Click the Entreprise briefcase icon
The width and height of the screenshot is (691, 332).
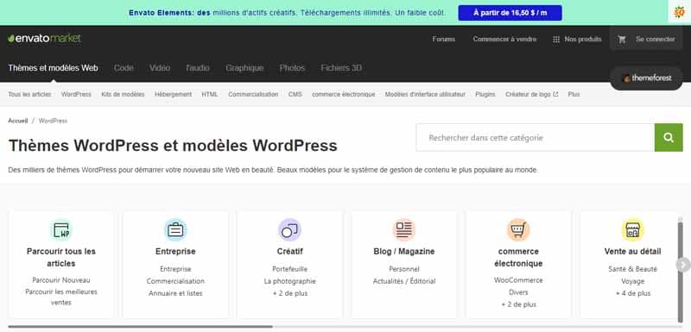tap(175, 230)
